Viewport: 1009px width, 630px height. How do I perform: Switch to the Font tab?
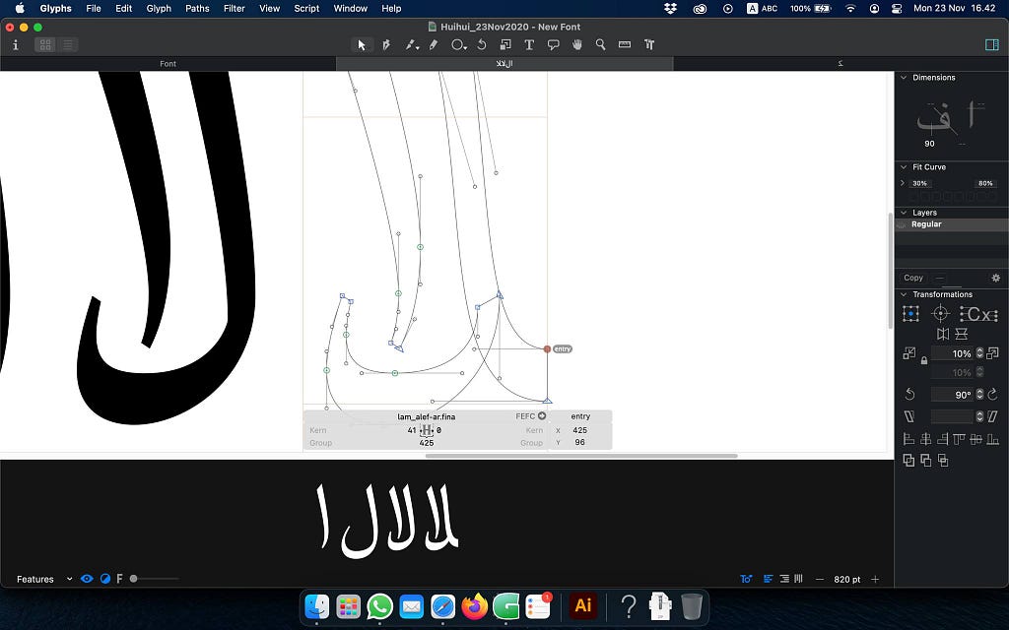[168, 64]
